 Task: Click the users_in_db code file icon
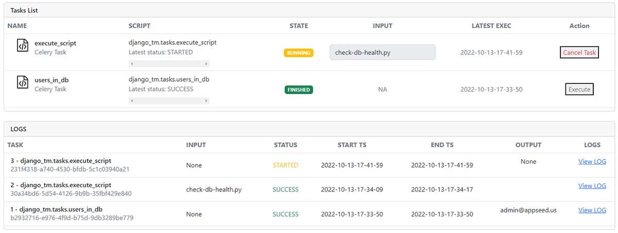[22, 82]
